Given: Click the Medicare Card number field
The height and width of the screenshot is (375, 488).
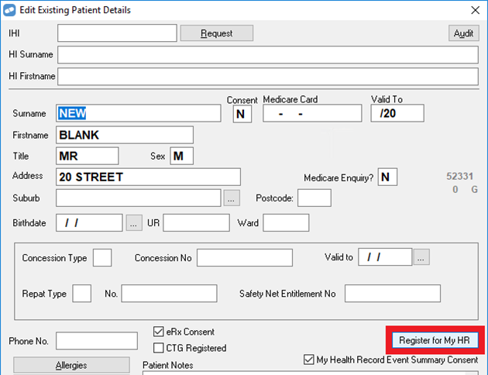Looking at the screenshot, I should [x=312, y=113].
